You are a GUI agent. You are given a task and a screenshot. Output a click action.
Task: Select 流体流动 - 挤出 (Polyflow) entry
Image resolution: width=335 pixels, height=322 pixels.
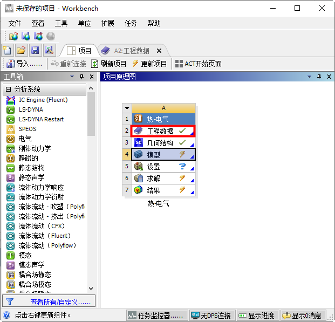(46, 216)
